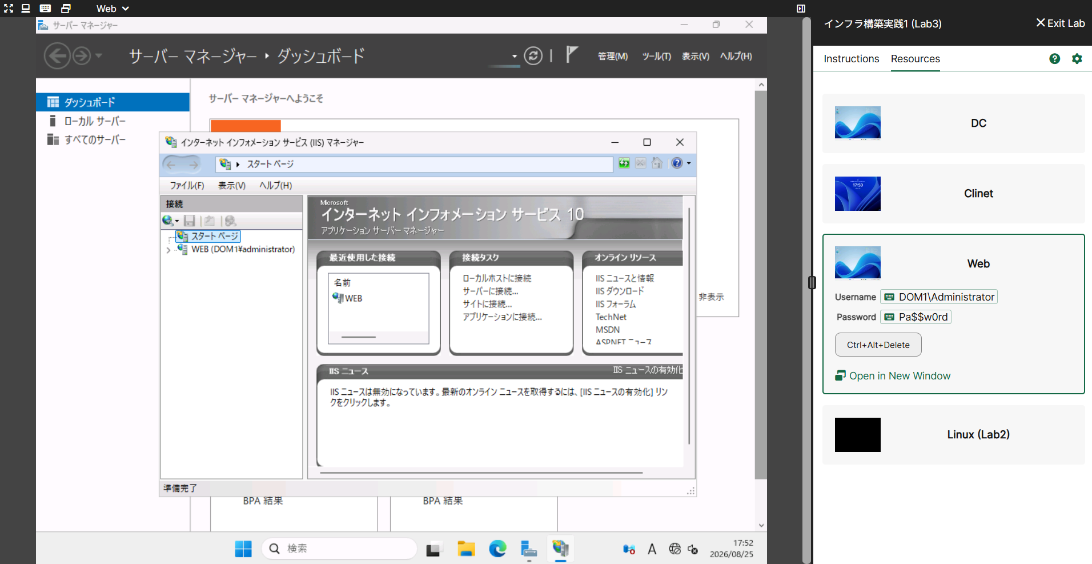Open Microsoft Edge from the taskbar

click(x=497, y=549)
